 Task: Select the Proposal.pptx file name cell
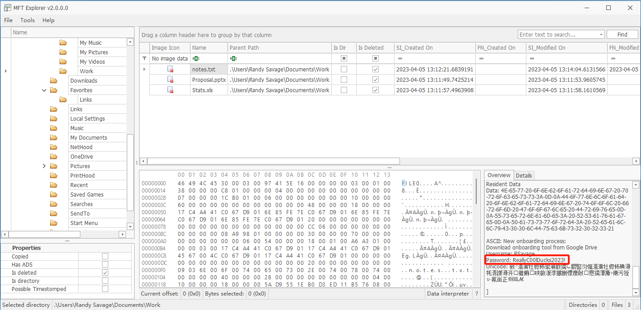click(x=209, y=80)
